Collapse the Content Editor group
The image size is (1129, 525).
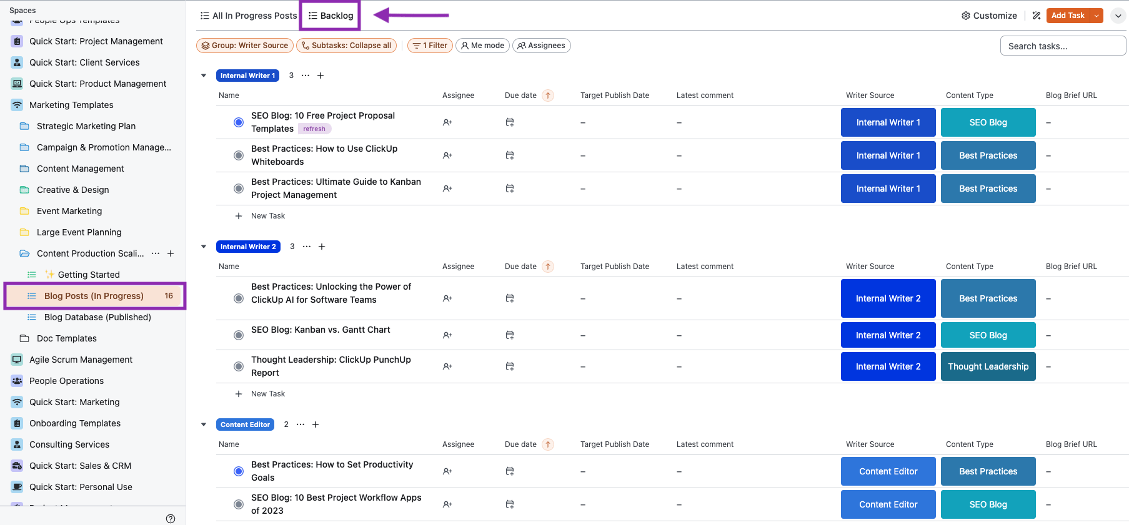(x=204, y=424)
